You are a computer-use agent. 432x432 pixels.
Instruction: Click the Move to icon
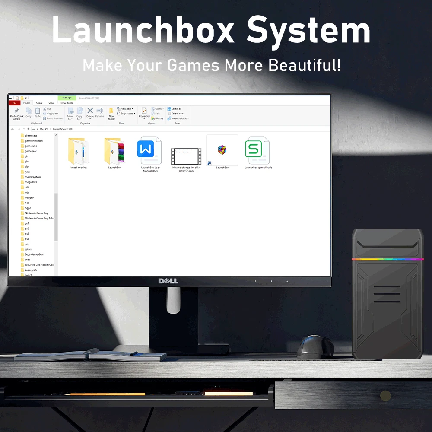[x=70, y=111]
